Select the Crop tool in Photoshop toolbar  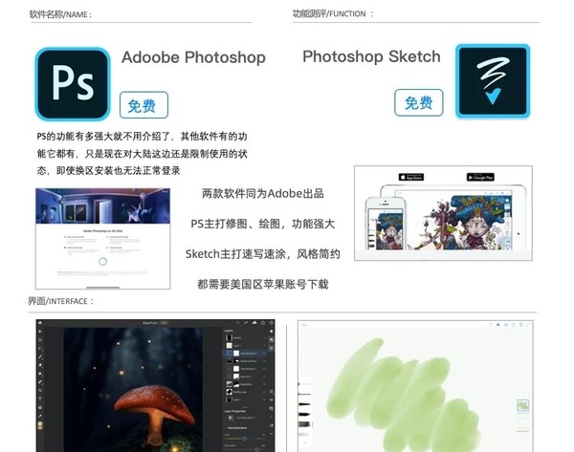tap(40, 390)
